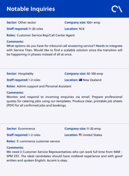This screenshot has width=129, height=176.
Task: Click the Ecommerce sector text
Action: (27, 128)
